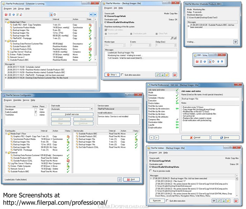The width and height of the screenshot is (246, 209).
Task: Expand 'Desktop Data Restore Customer Files' message entry
Action: tap(6, 78)
